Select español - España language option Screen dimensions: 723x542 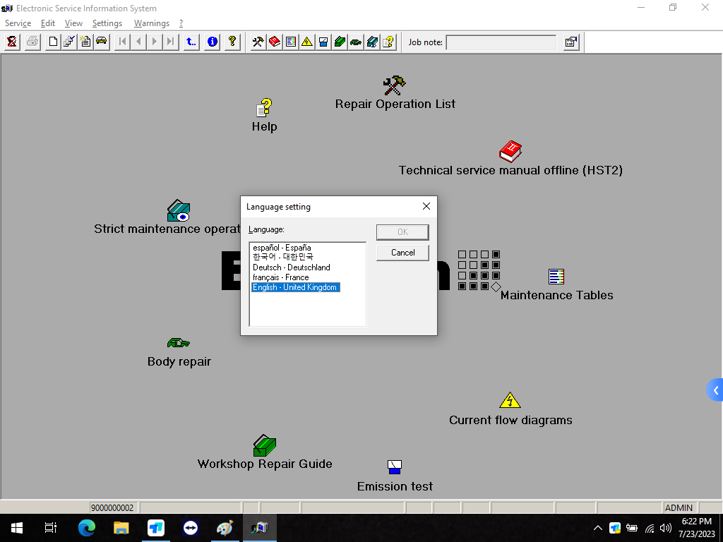pyautogui.click(x=282, y=248)
